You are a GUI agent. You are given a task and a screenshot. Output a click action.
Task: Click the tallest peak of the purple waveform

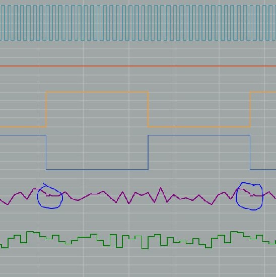[161, 188]
